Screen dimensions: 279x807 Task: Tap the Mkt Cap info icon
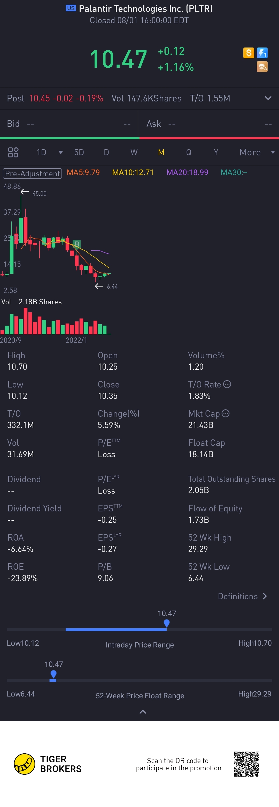(x=225, y=413)
